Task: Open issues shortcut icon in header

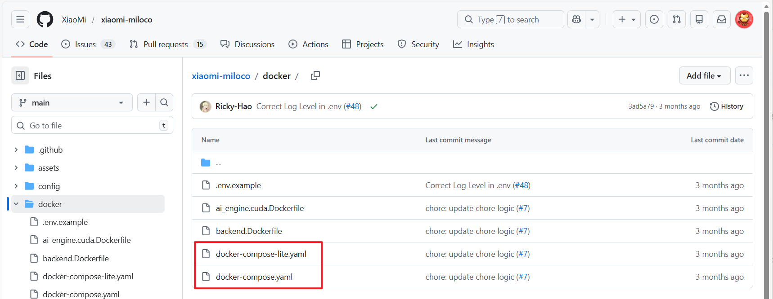Action: click(654, 19)
